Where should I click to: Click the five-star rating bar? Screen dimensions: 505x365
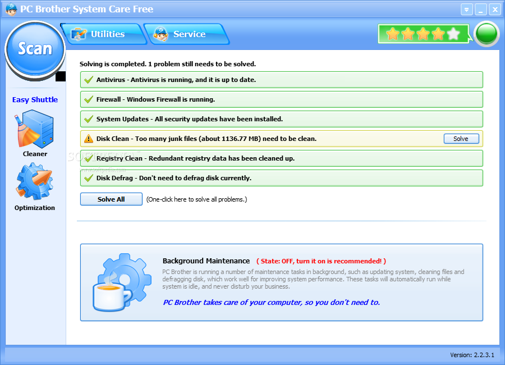(x=423, y=34)
